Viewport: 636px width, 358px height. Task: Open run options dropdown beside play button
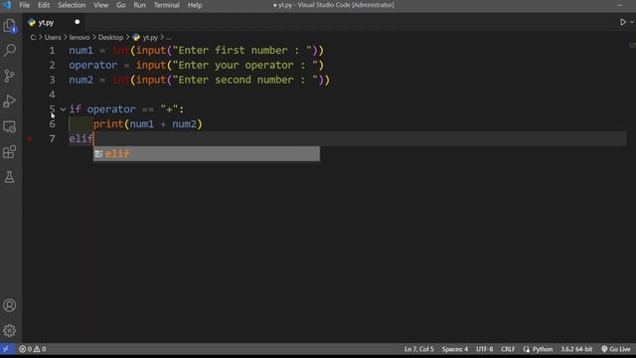[x=632, y=22]
